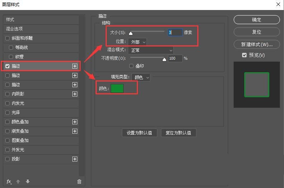Click the plus icon beside 颜色叠加
284x188 pixels.
tap(75, 122)
